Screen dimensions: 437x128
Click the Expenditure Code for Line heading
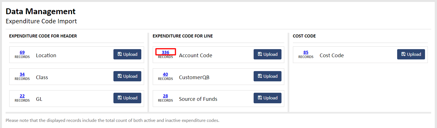point(183,36)
